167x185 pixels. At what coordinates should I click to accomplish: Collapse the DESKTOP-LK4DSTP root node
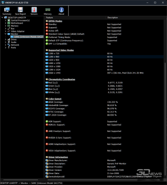[3, 18]
